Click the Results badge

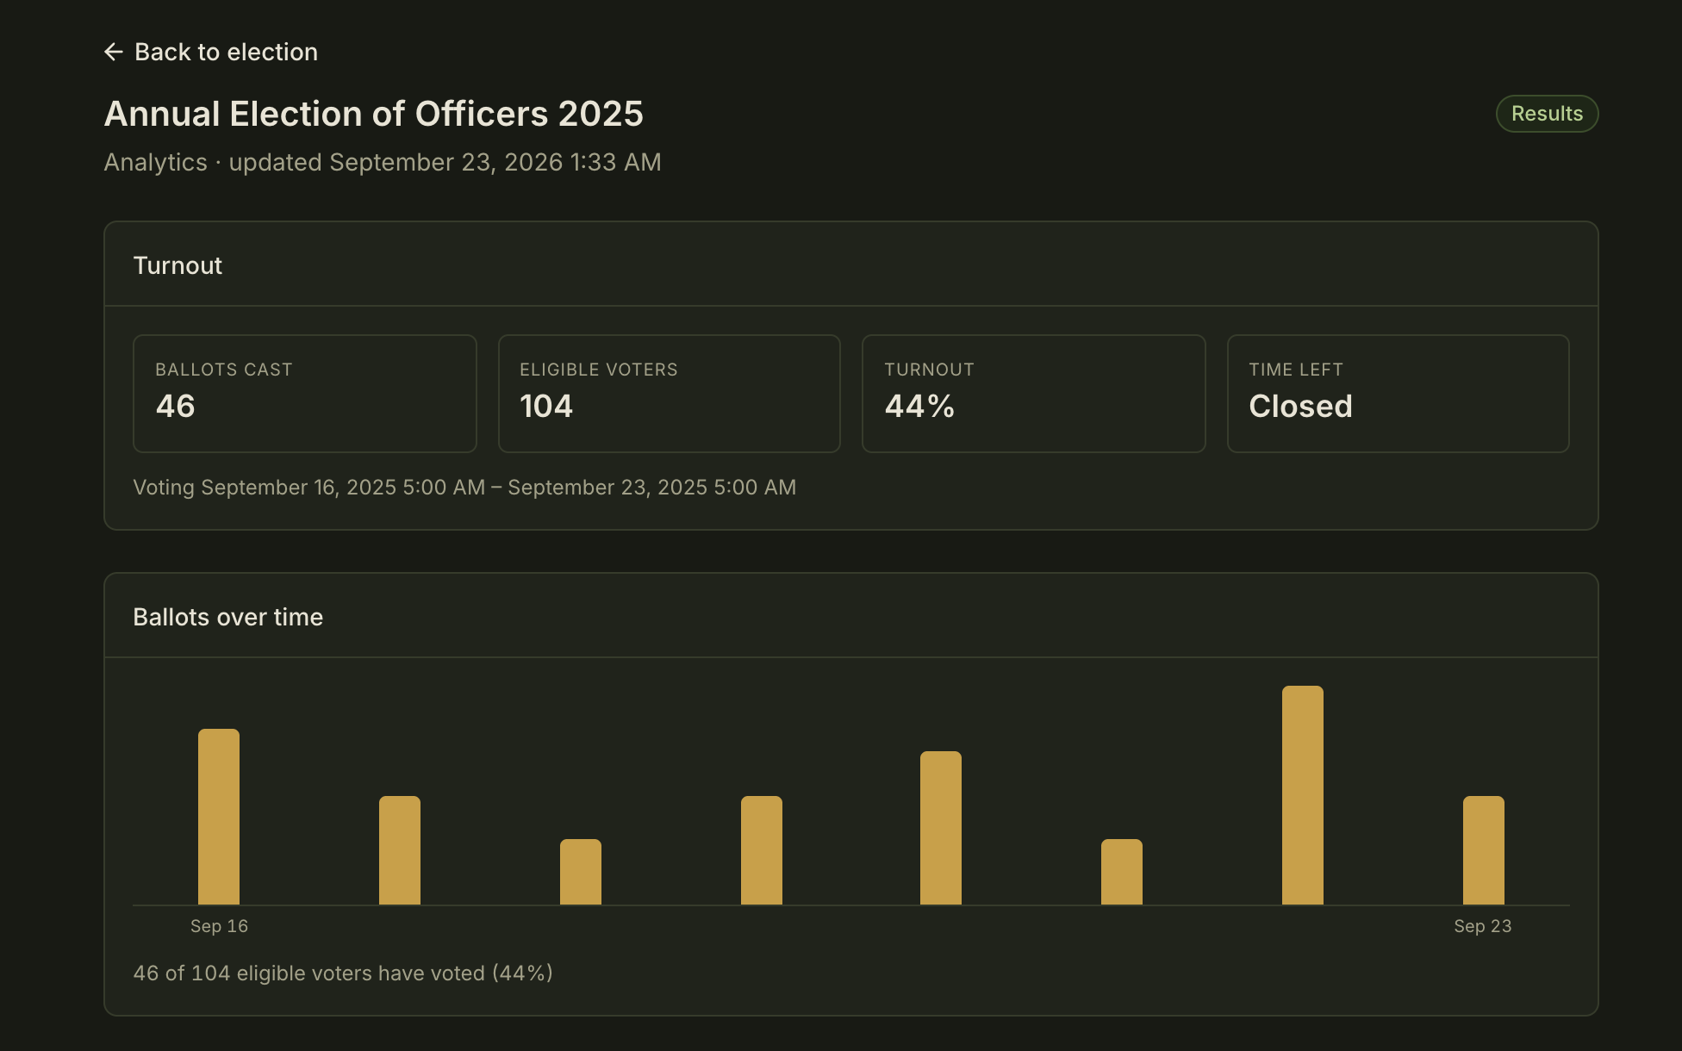pos(1547,114)
